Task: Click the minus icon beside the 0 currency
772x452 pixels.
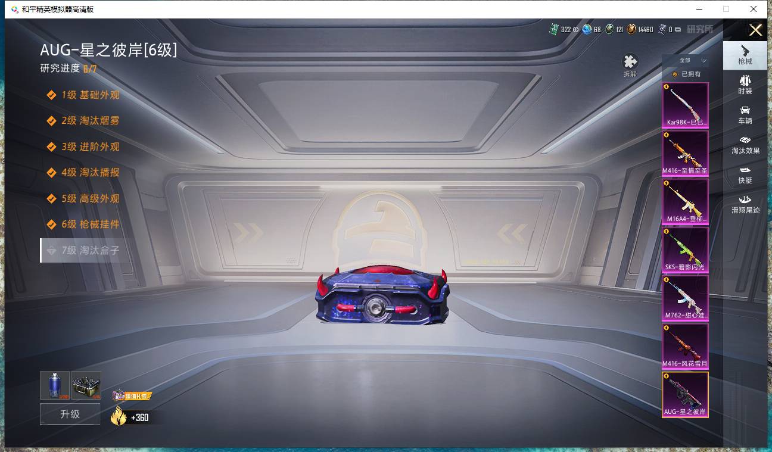Action: 678,29
